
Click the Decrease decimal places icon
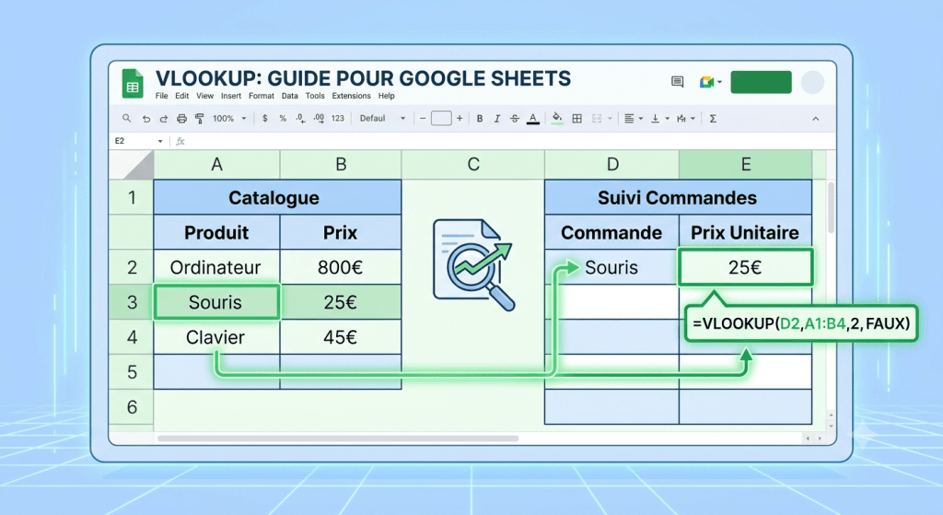[x=301, y=119]
